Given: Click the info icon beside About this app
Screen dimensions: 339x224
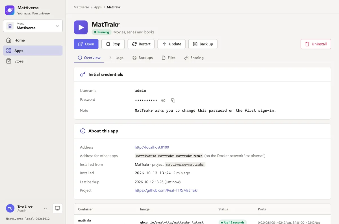Looking at the screenshot, I should pos(82,131).
